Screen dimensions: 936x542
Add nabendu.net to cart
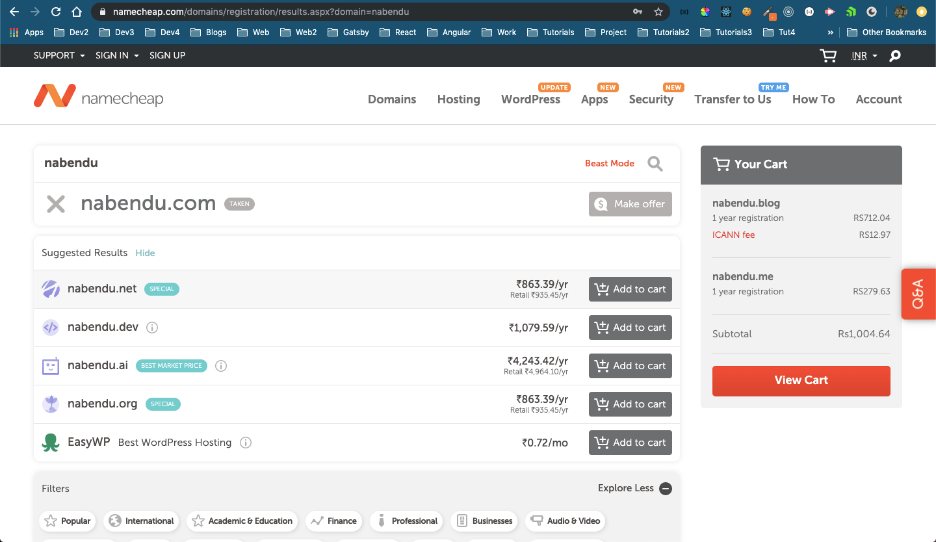(x=630, y=289)
